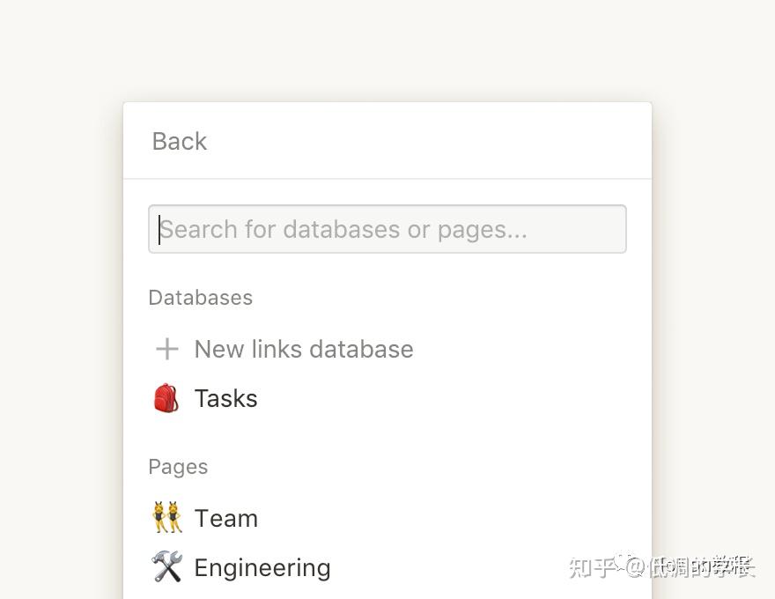The height and width of the screenshot is (599, 775).
Task: Choose the New links database option
Action: coord(304,350)
